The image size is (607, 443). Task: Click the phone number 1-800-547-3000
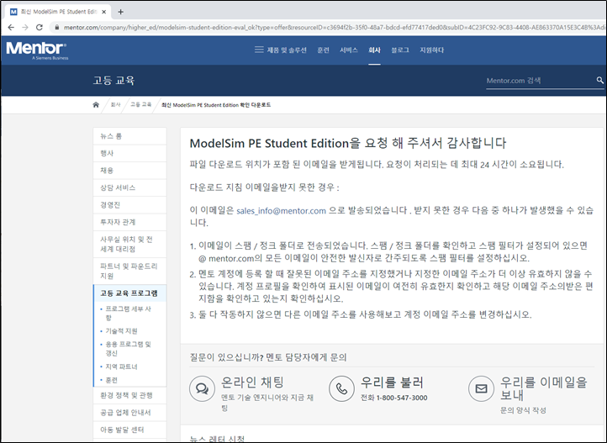click(x=402, y=398)
